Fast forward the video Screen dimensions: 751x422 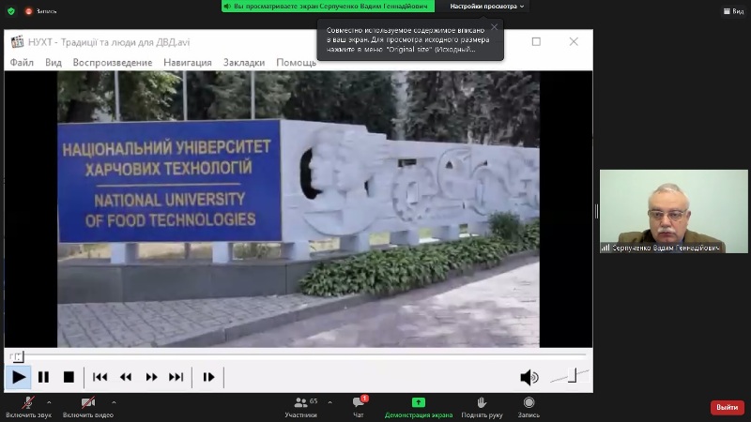coord(151,377)
